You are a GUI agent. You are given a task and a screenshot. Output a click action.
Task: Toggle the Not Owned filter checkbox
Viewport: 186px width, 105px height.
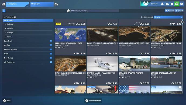51,58
